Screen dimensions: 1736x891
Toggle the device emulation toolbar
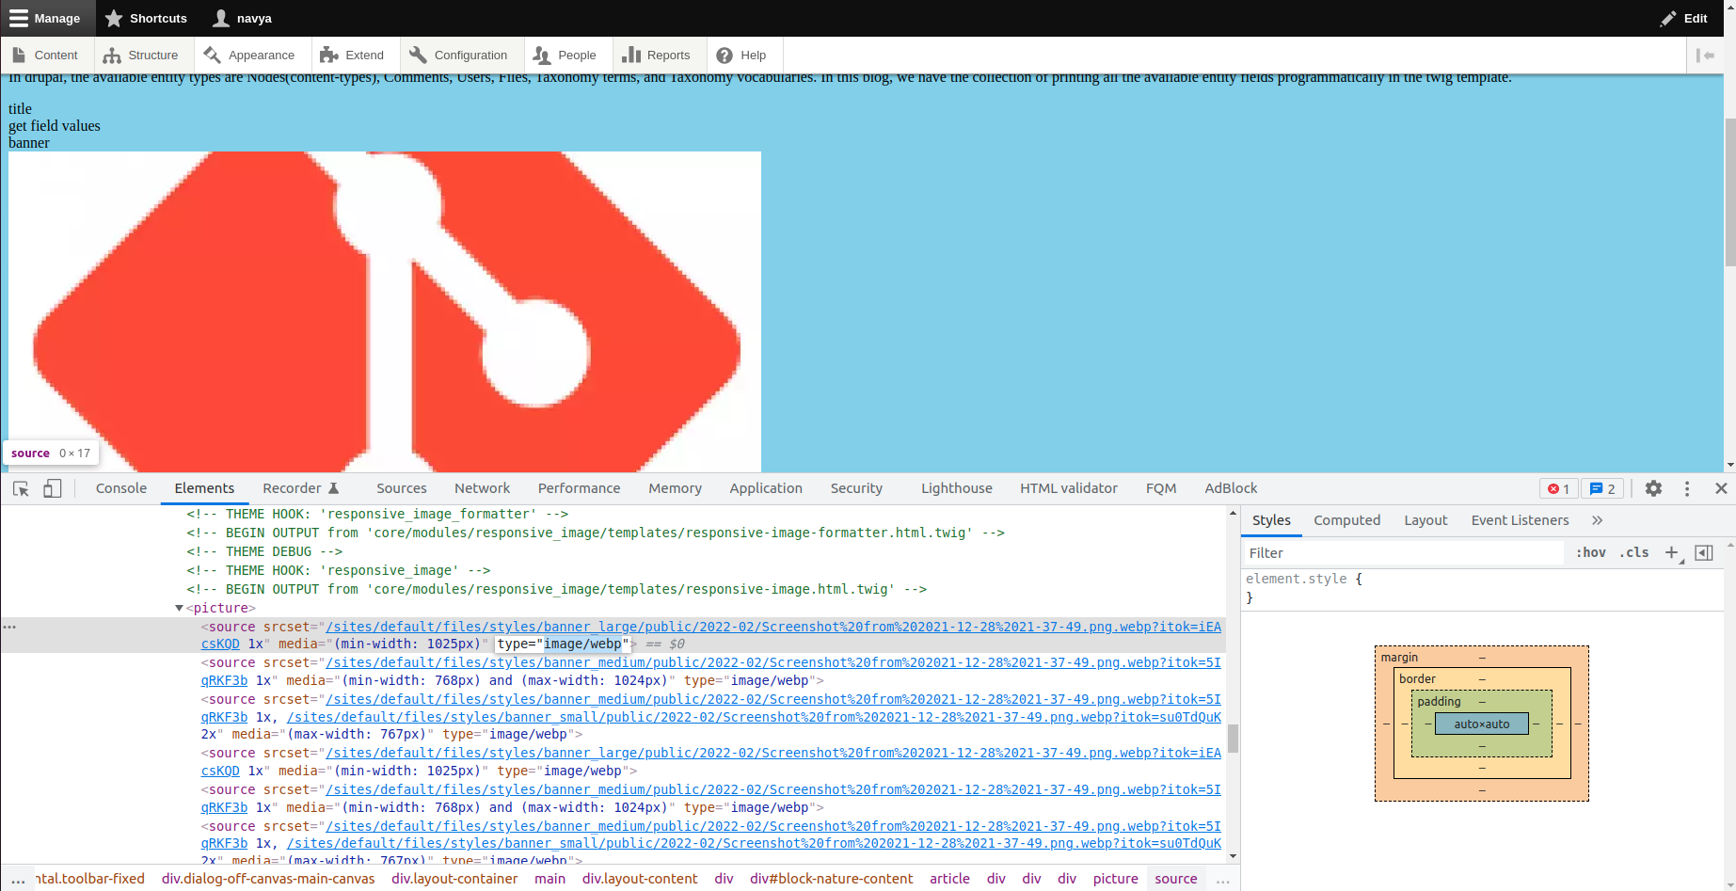(52, 488)
